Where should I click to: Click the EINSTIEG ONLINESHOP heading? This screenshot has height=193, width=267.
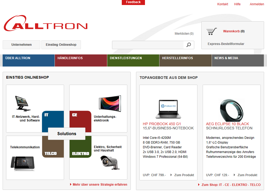tap(27, 78)
